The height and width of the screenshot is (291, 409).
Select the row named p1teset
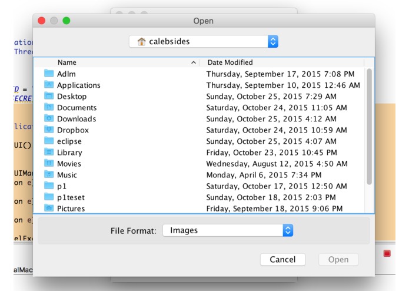(x=199, y=197)
